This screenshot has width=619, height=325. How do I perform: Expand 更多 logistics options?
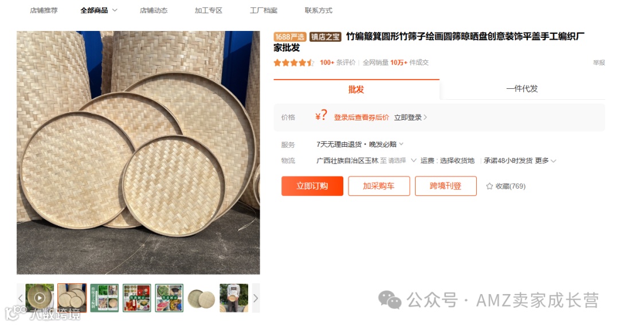pos(546,160)
